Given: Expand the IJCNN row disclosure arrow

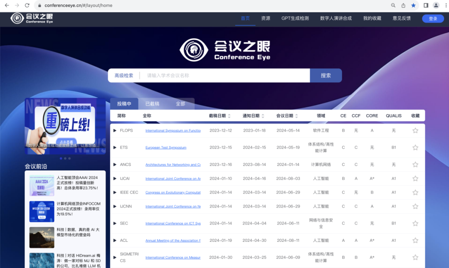Looking at the screenshot, I should [x=115, y=207].
